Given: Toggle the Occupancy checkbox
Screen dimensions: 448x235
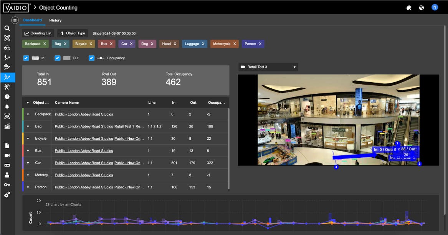Looking at the screenshot, I should (92, 58).
